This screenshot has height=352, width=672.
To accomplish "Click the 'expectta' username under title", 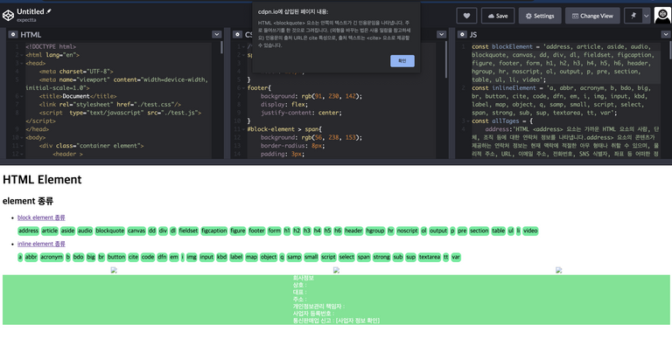I will [x=26, y=20].
